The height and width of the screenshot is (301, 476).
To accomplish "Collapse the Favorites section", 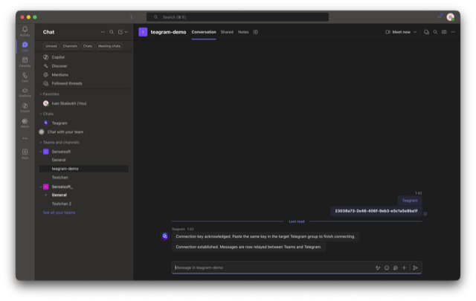I will coord(41,94).
